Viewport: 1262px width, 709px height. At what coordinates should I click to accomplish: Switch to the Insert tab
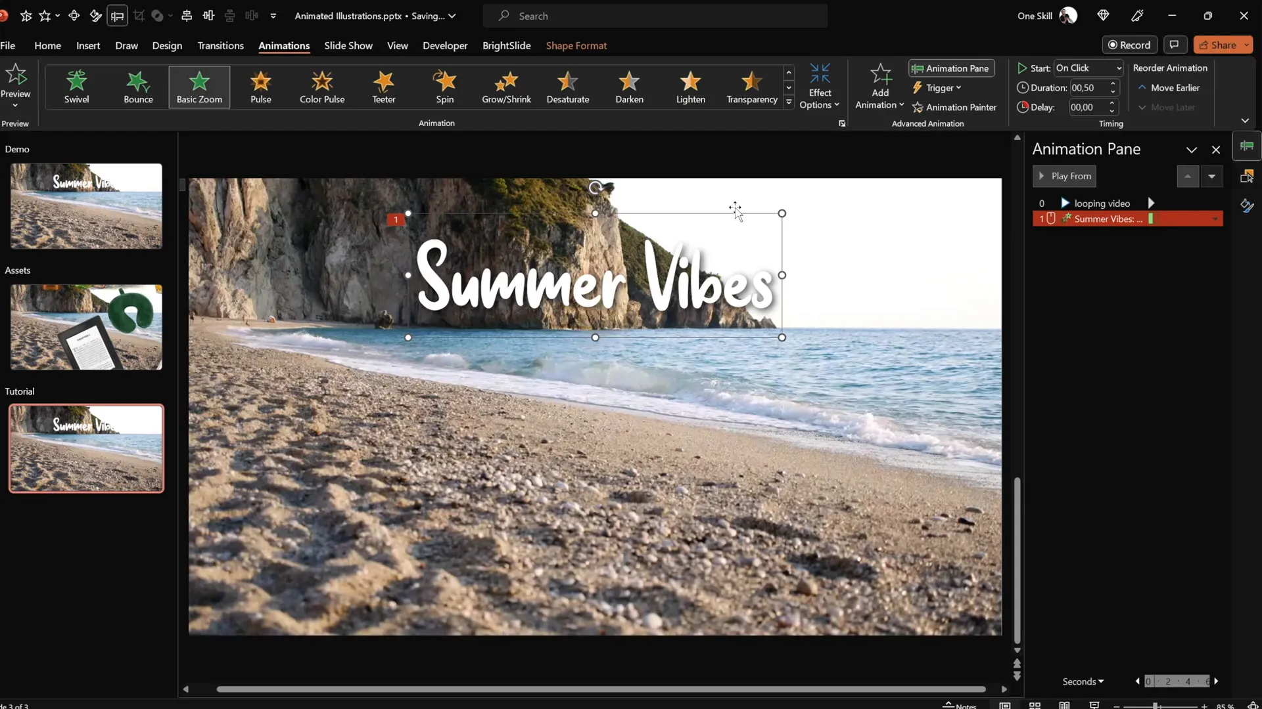click(88, 45)
